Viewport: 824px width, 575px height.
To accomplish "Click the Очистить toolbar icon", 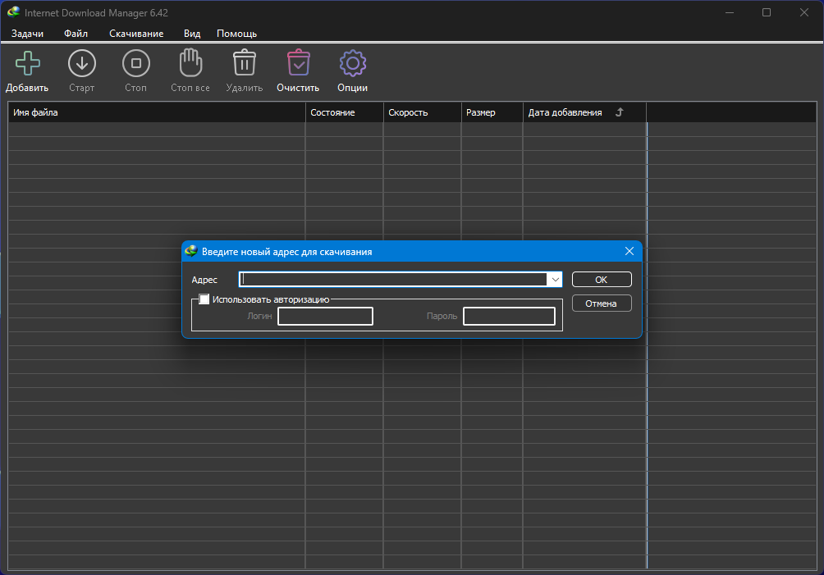I will tap(298, 63).
